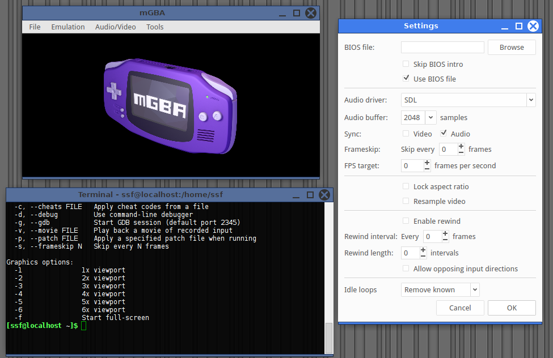Click '1x viewport' line in Terminal
This screenshot has height=358, width=553.
103,270
